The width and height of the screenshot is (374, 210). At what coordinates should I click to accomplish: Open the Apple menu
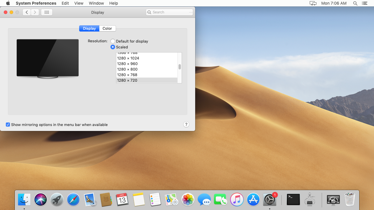click(x=8, y=3)
